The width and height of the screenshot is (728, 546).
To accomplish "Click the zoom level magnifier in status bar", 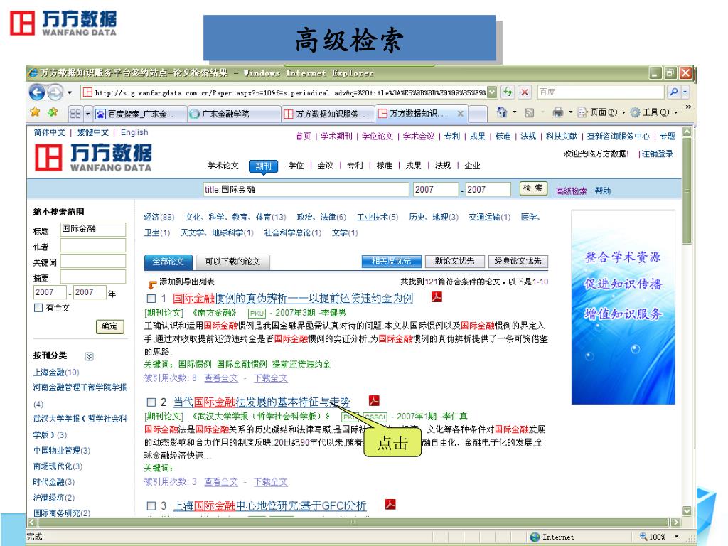I will point(643,536).
